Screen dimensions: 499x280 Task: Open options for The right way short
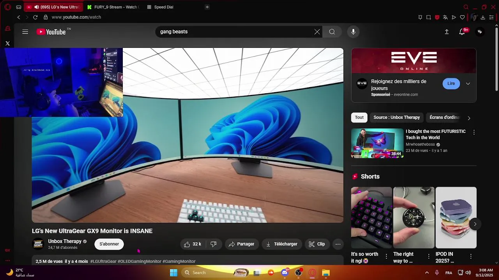pyautogui.click(x=428, y=256)
